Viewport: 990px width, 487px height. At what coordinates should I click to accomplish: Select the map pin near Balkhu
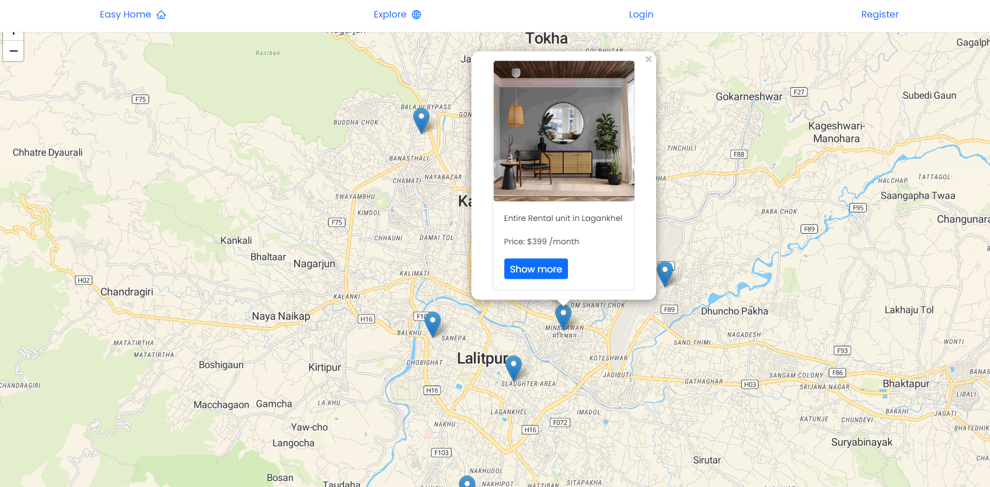click(x=433, y=324)
